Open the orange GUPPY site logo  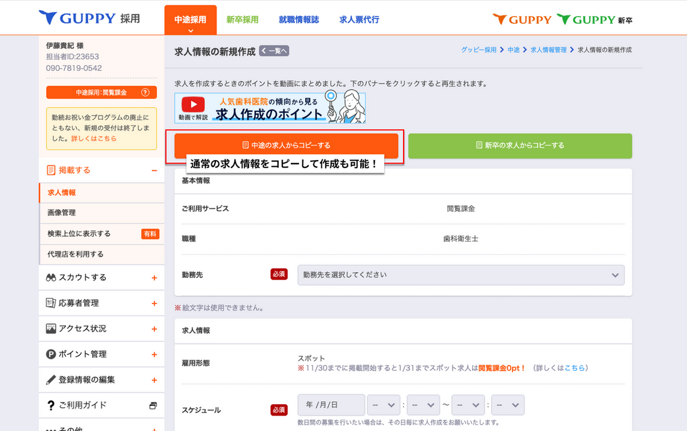click(x=522, y=19)
